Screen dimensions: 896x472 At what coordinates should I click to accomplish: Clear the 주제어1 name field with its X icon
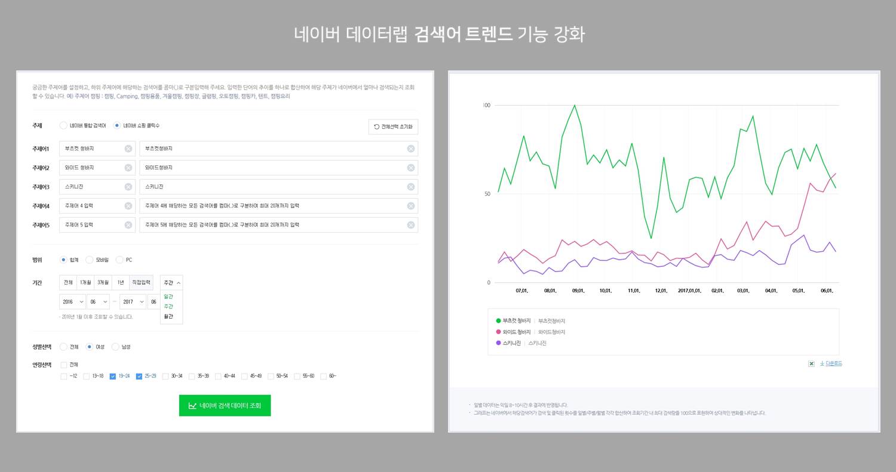pyautogui.click(x=128, y=149)
